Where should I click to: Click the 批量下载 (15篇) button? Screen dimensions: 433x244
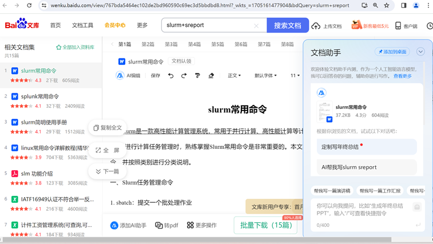pyautogui.click(x=265, y=226)
